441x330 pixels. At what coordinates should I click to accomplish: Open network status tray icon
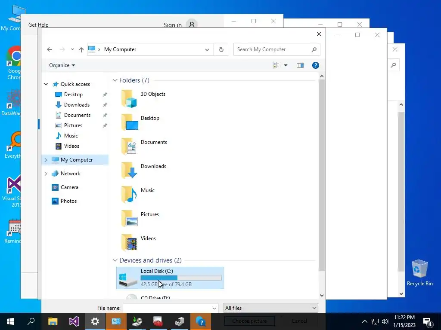coord(375,321)
